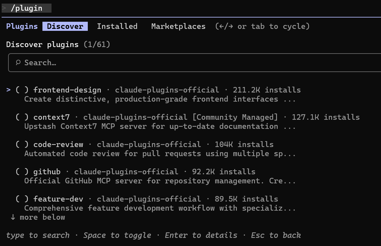This screenshot has height=246, width=381.
Task: Click the 'Space to toggle' hint
Action: (117, 235)
